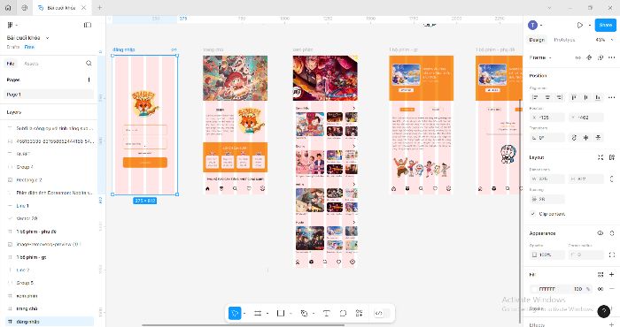Select the '1 bộ phim - gt' layer
This screenshot has width=620, height=327.
pyautogui.click(x=49, y=257)
